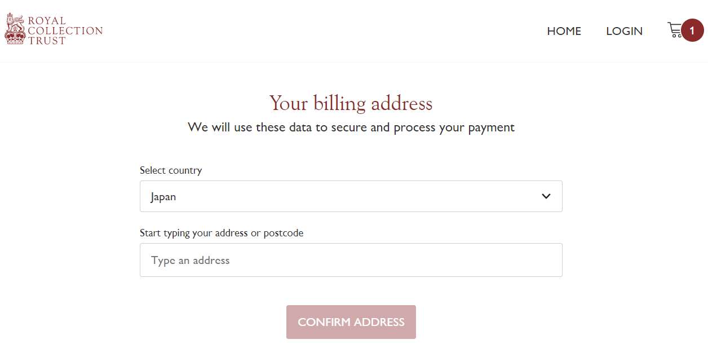
Task: Click the word "payment" in the subtitle
Action: pyautogui.click(x=490, y=127)
